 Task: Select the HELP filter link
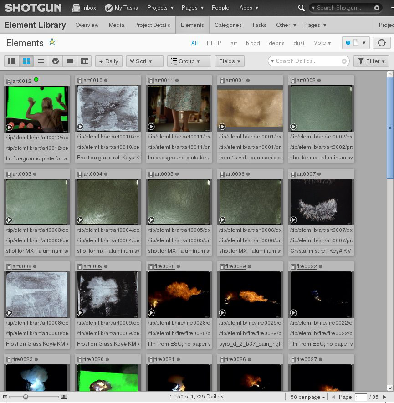tap(214, 43)
